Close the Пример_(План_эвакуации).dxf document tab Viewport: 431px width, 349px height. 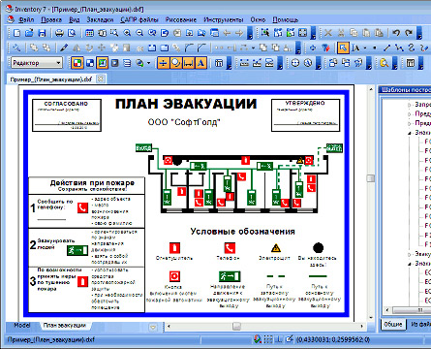coord(101,79)
